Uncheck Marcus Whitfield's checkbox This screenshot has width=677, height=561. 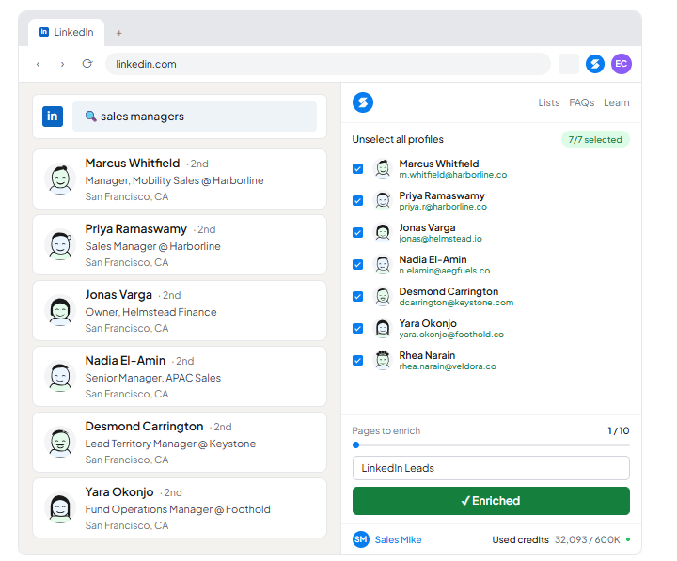[x=357, y=169]
